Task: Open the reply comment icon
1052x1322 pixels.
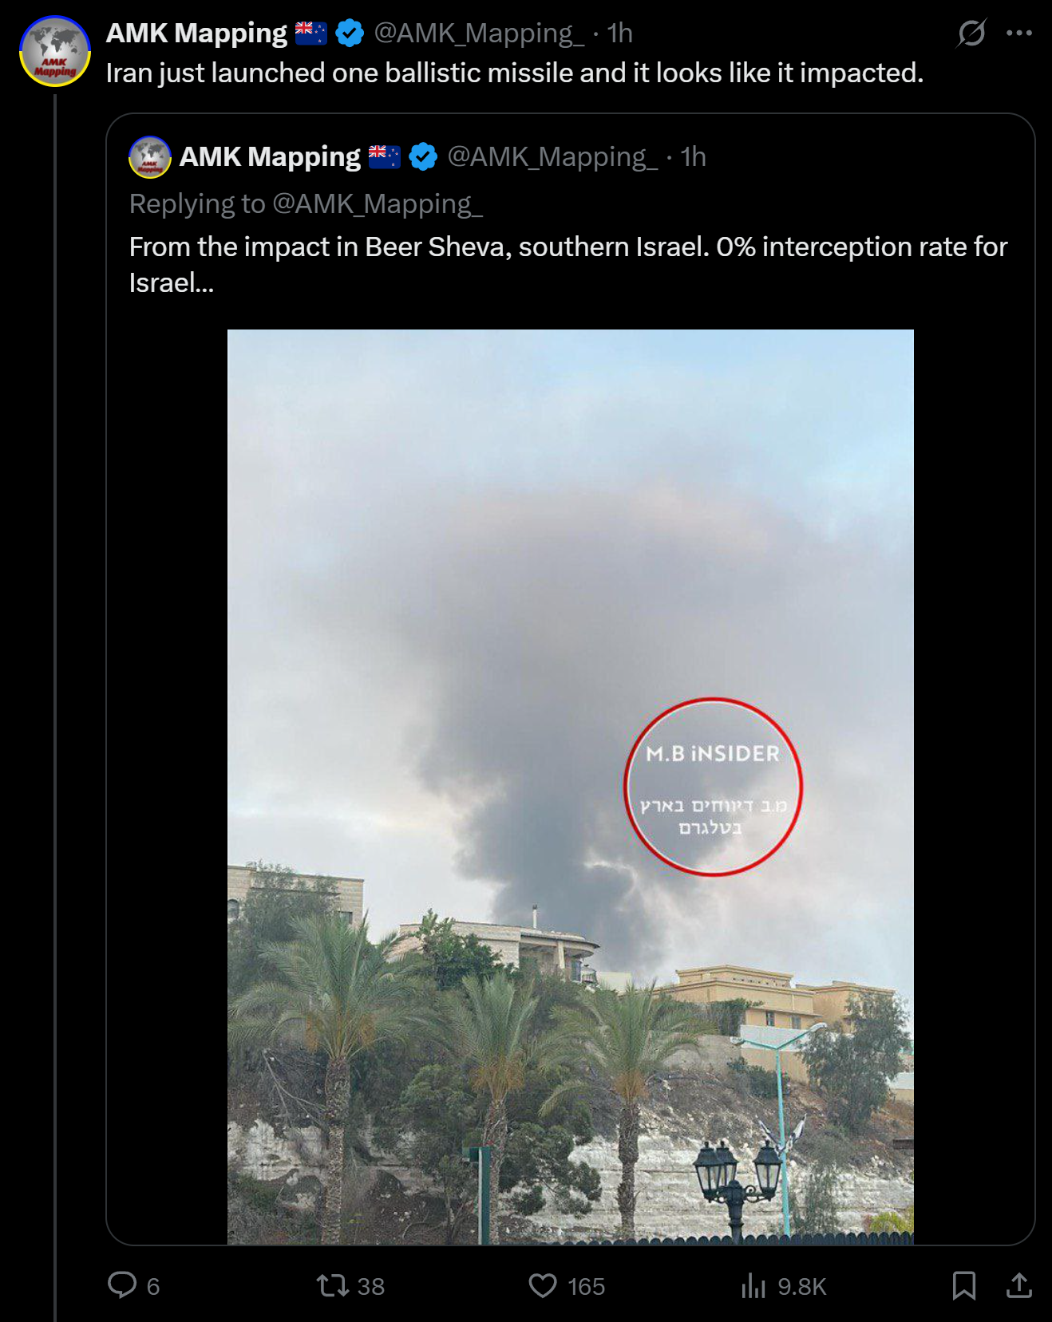Action: tap(122, 1285)
